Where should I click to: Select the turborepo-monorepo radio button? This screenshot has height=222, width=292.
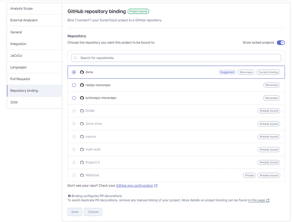coord(74,98)
